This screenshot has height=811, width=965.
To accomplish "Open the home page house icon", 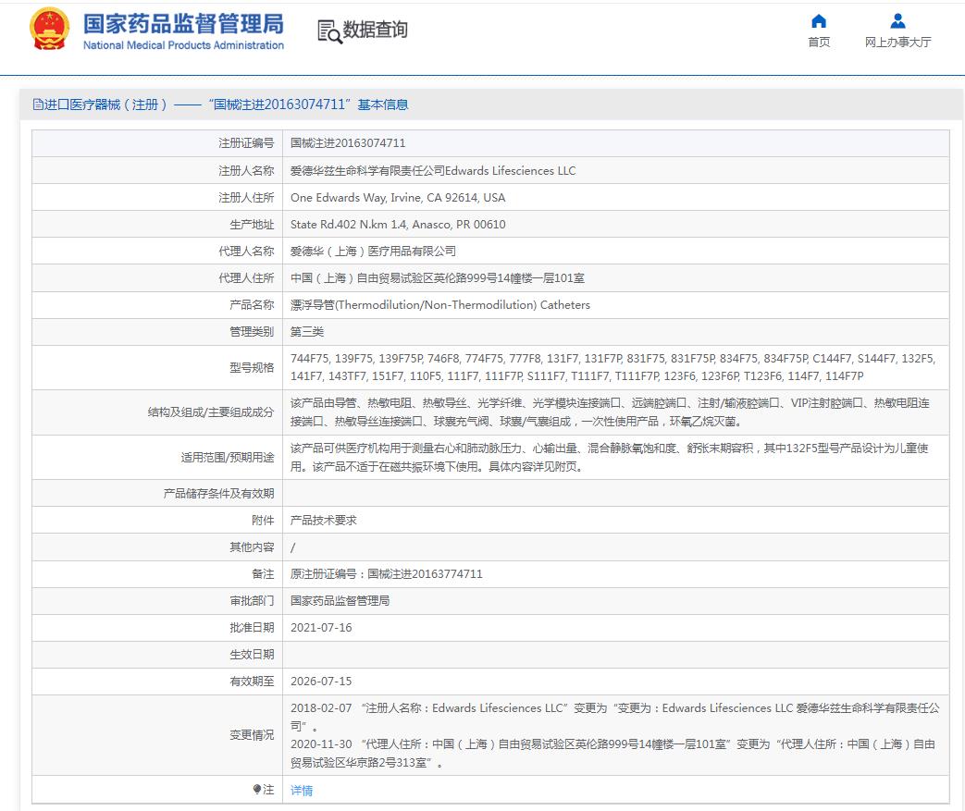I will 819,21.
